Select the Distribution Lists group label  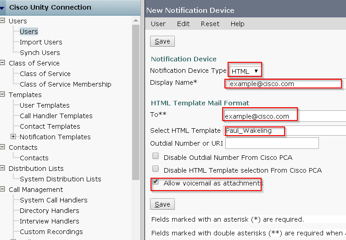[x=36, y=169]
